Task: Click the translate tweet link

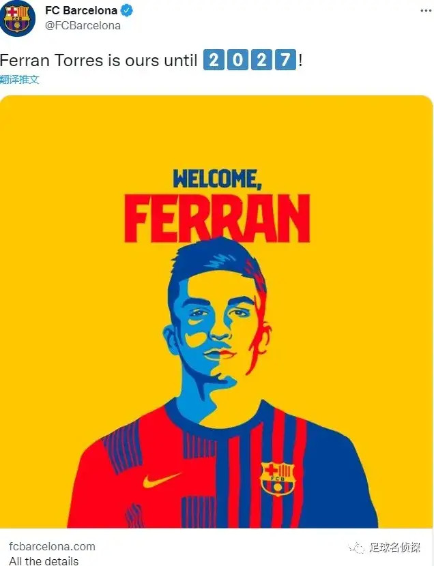Action: click(20, 79)
